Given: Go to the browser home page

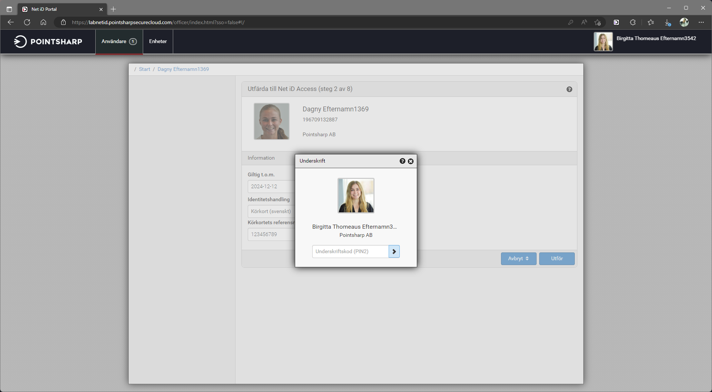Looking at the screenshot, I should [43, 22].
